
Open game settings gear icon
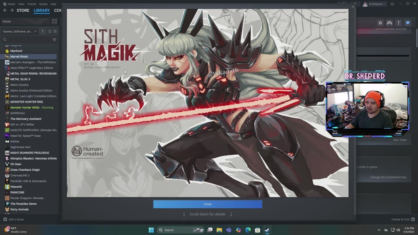(380, 23)
